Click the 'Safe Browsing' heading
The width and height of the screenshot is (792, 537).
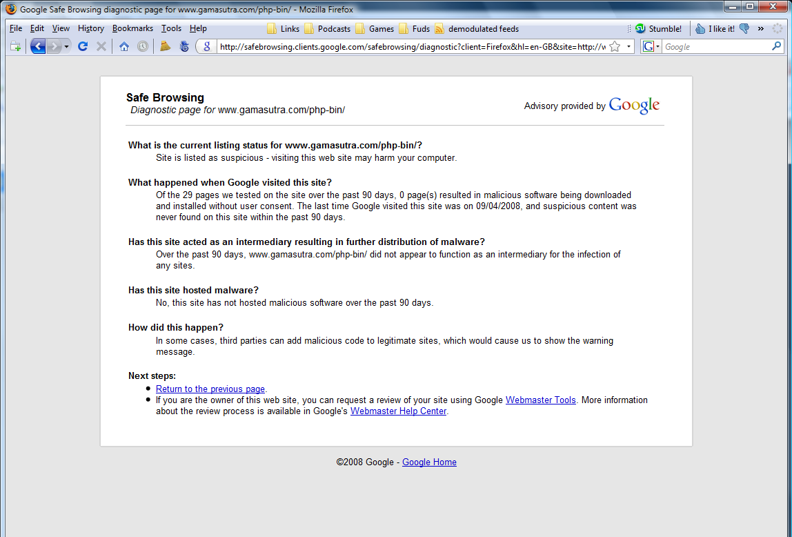165,97
